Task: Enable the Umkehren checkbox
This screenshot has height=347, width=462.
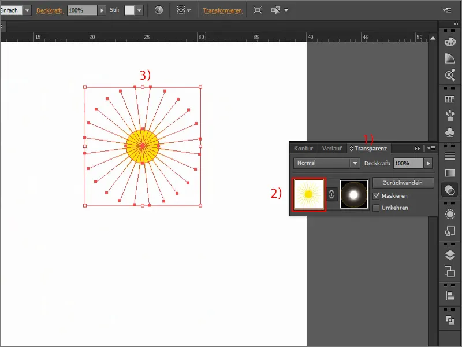Action: 376,208
